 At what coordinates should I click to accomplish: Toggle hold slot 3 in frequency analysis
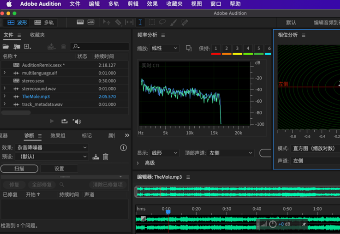click(237, 48)
